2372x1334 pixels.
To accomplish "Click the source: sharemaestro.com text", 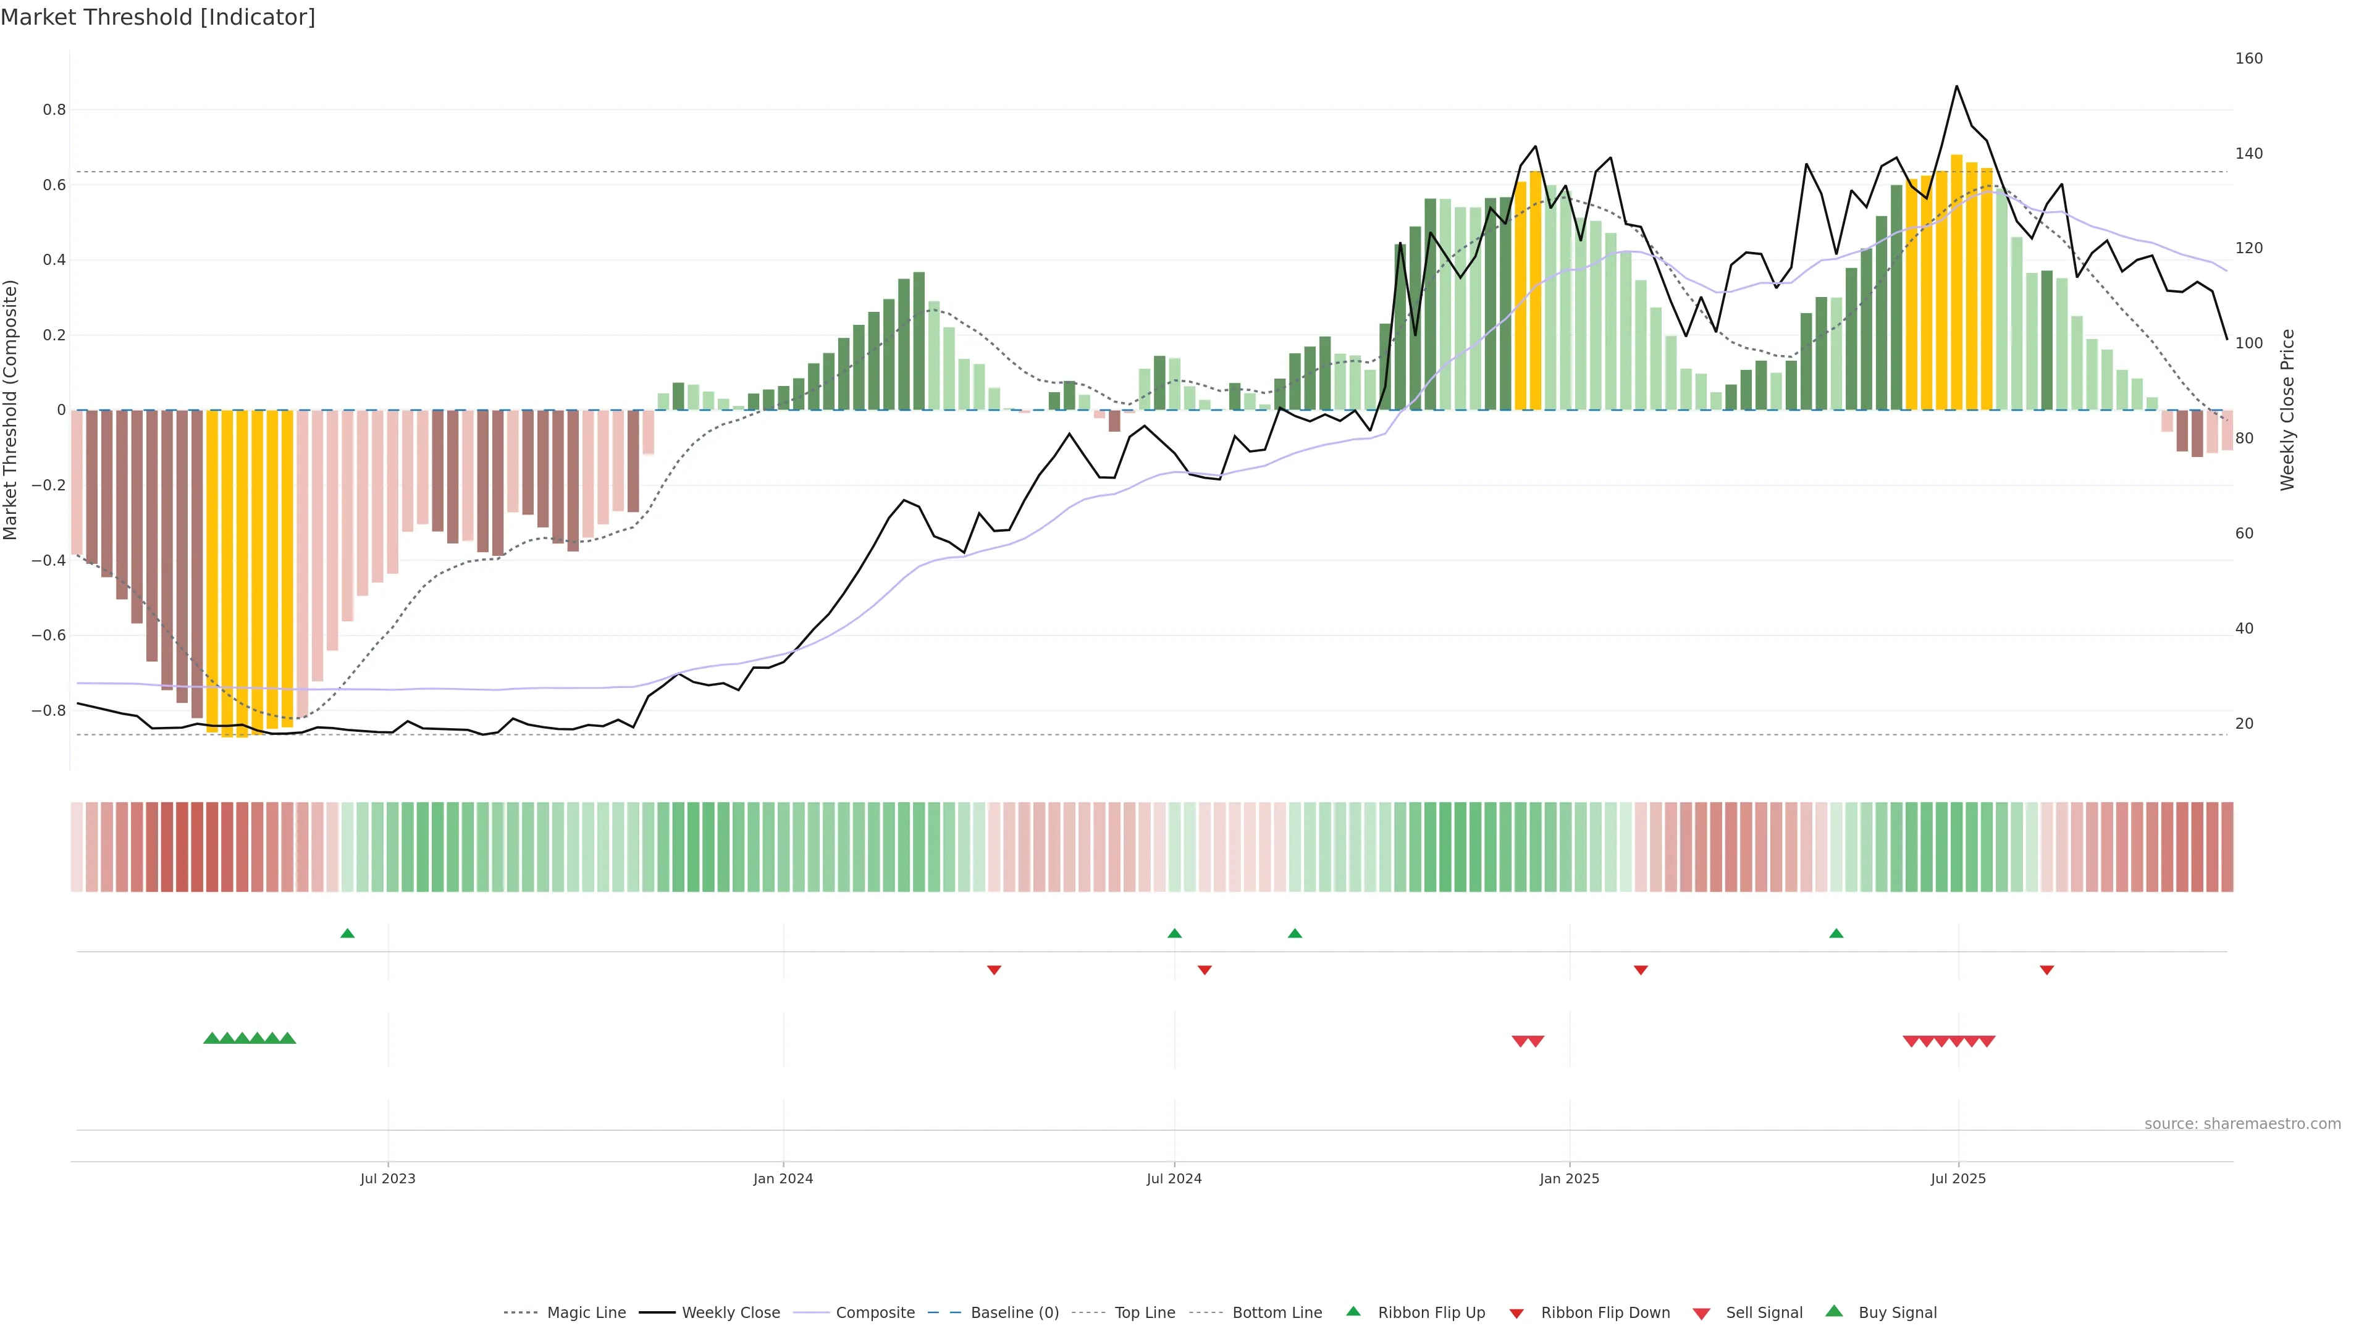I will (x=2242, y=1124).
